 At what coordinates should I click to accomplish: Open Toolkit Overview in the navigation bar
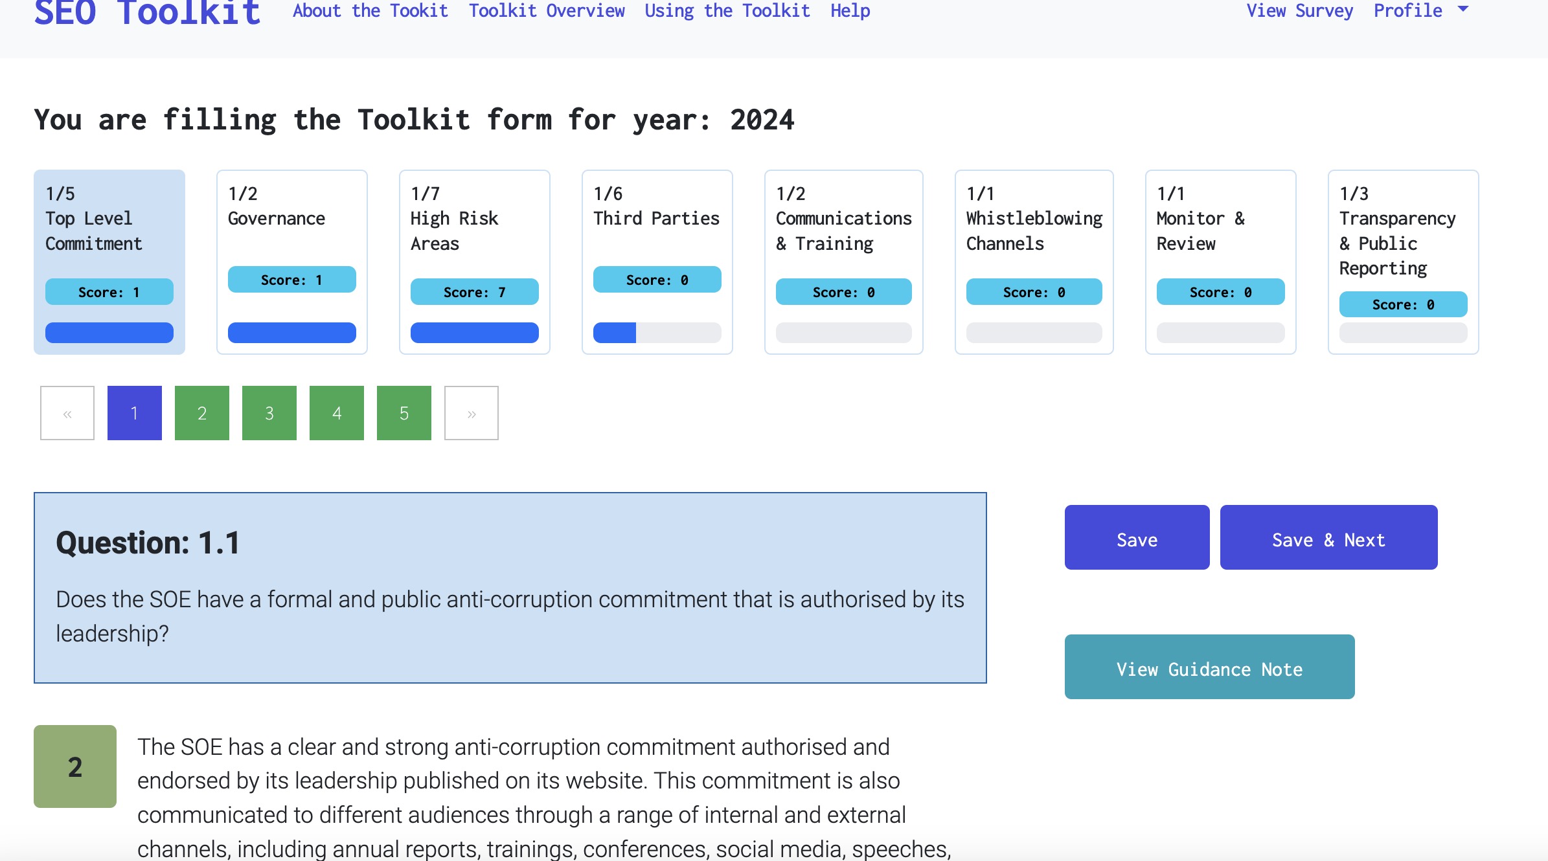[x=547, y=10]
